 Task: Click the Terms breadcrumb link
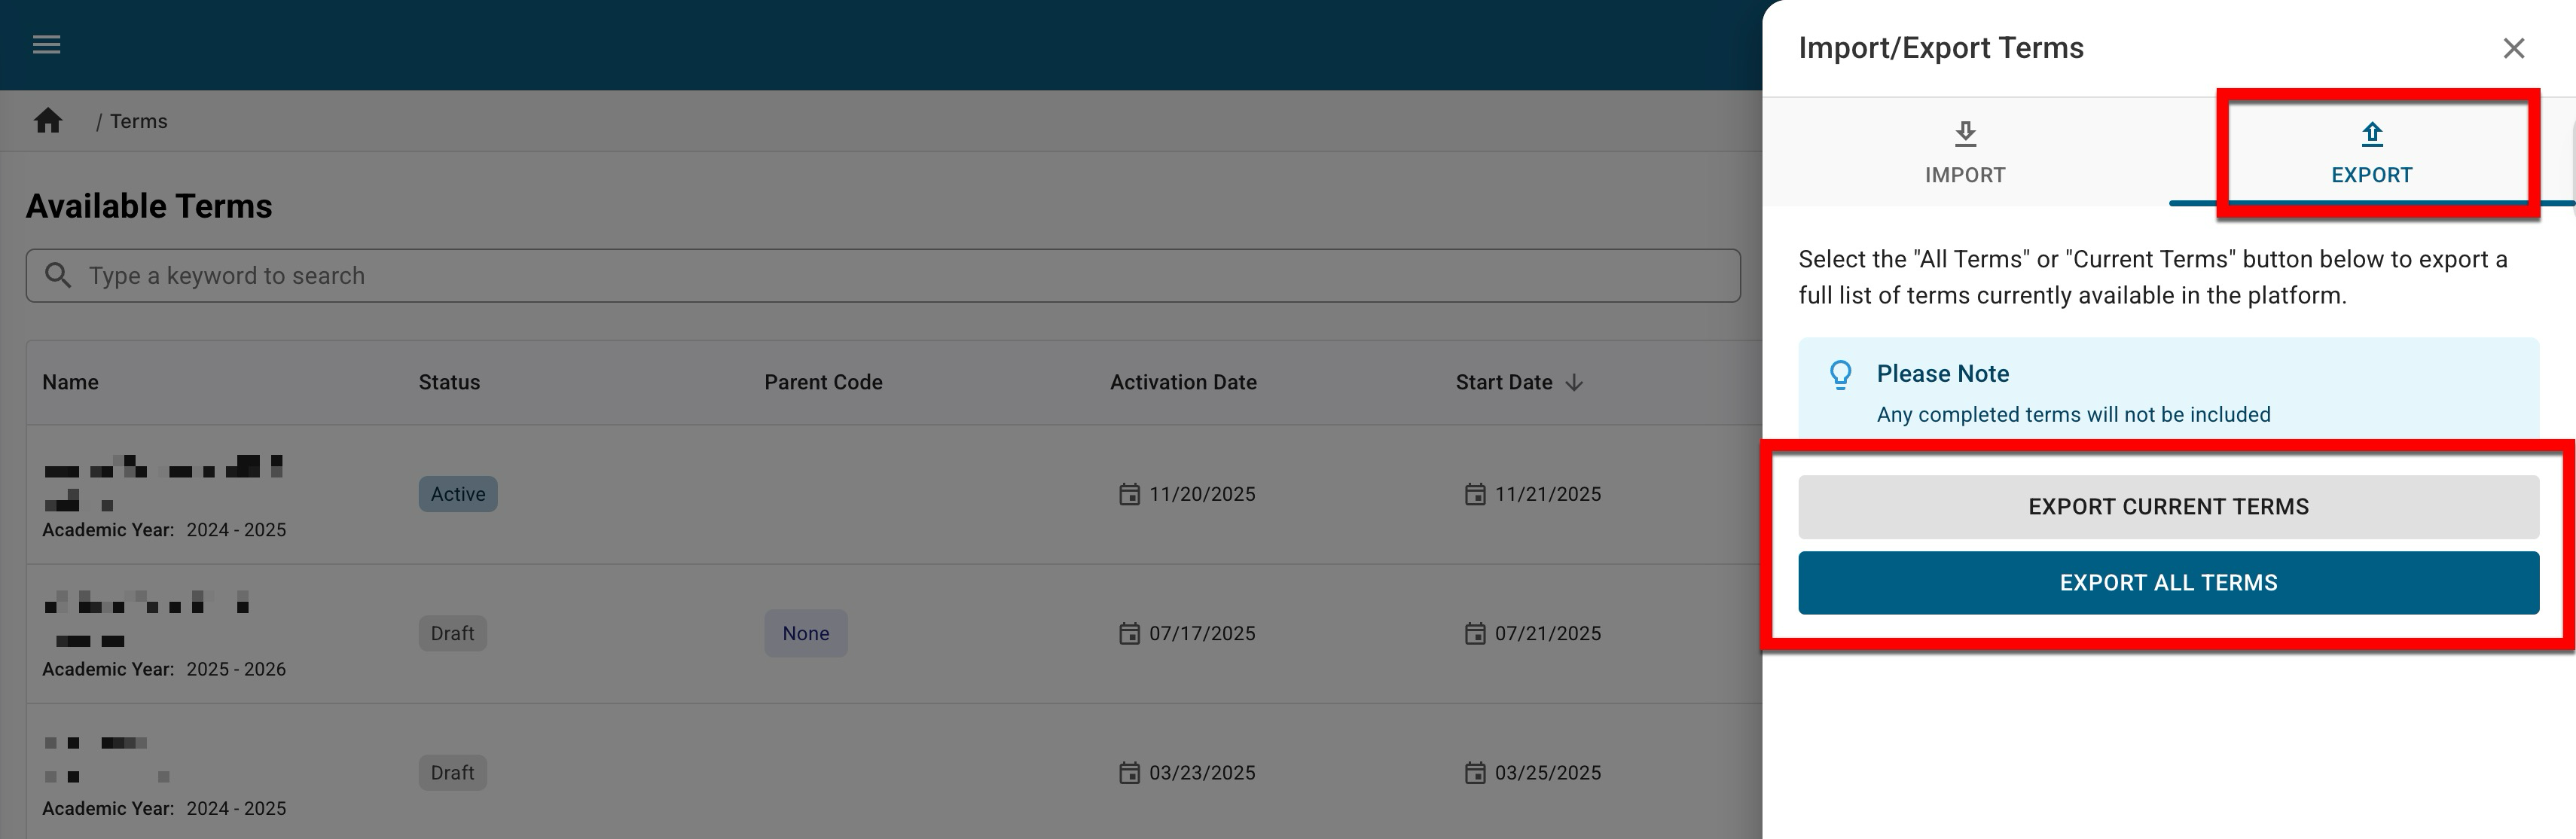point(139,121)
